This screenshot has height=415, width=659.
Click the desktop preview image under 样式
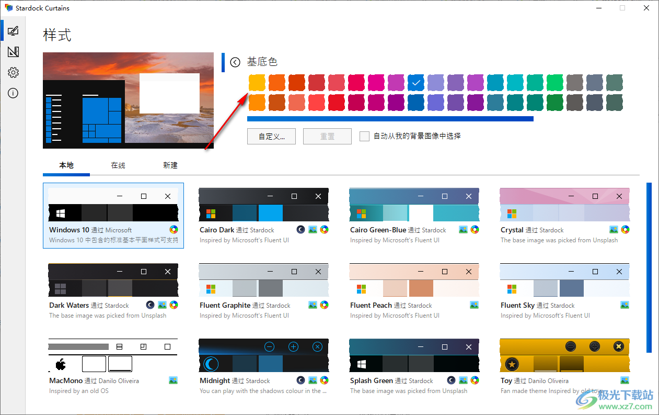(129, 100)
